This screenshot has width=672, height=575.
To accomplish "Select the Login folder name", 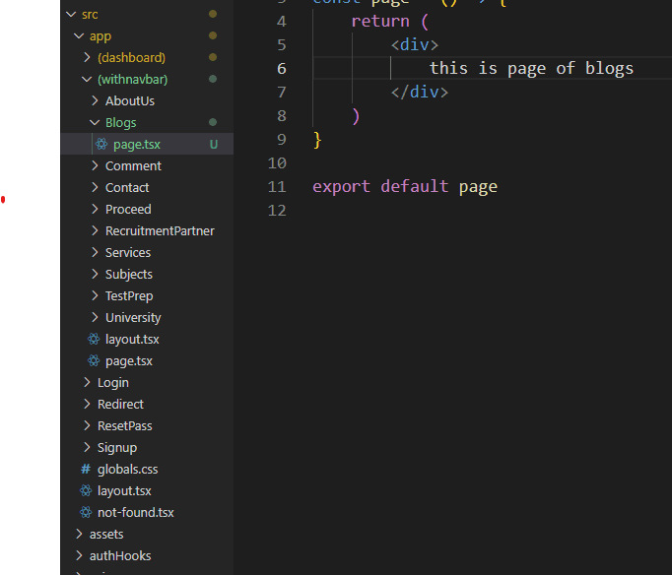I will tap(113, 383).
